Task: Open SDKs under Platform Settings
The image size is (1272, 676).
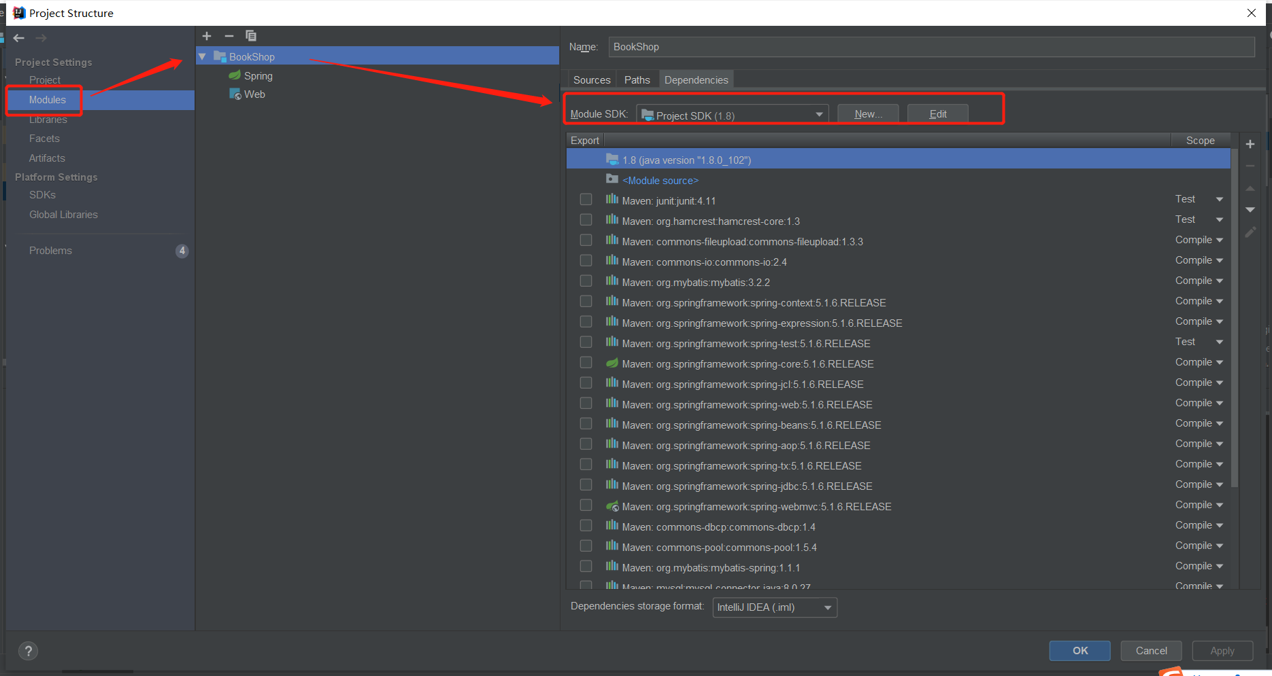Action: 42,195
